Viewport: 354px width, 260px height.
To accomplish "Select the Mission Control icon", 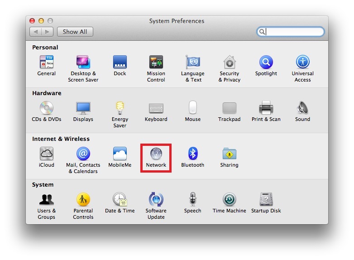I will [x=156, y=63].
